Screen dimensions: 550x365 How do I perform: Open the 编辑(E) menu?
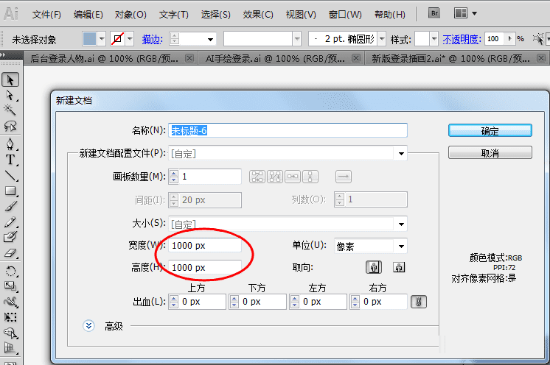coord(88,15)
